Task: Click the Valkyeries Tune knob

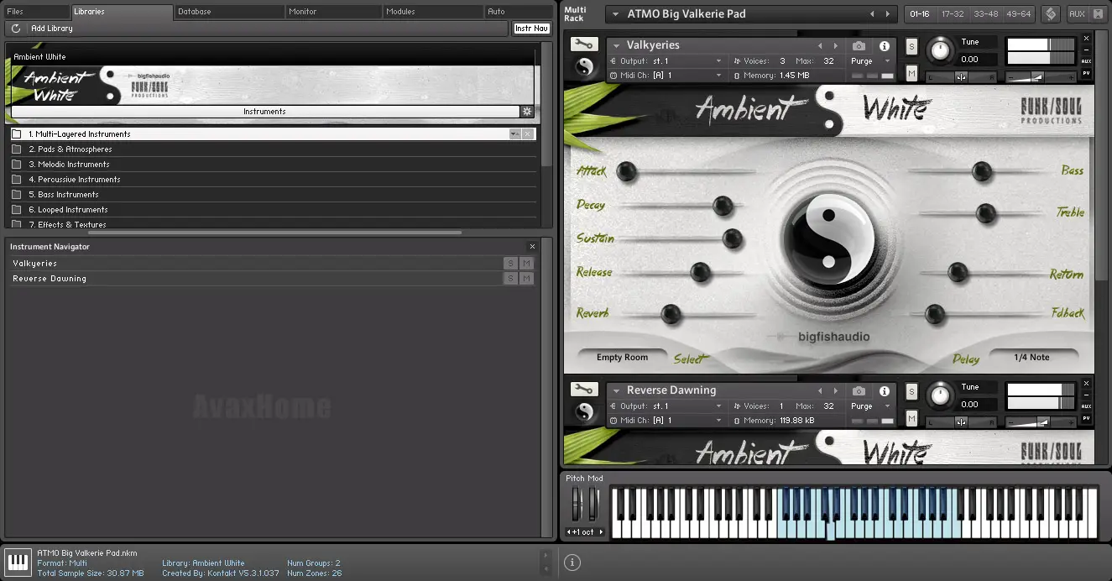Action: (941, 52)
